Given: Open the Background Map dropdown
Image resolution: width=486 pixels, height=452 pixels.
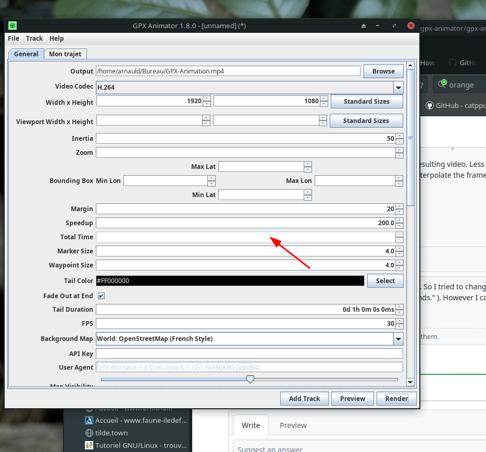Looking at the screenshot, I should [x=398, y=339].
